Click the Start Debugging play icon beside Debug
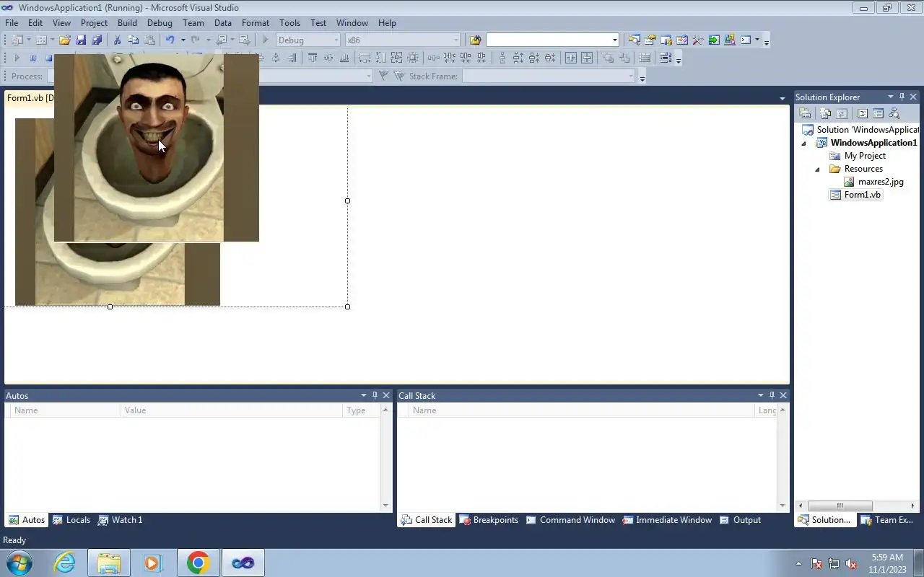924x577 pixels. click(266, 40)
